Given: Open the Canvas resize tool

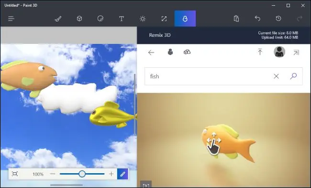Looking at the screenshot, I should pos(164,19).
